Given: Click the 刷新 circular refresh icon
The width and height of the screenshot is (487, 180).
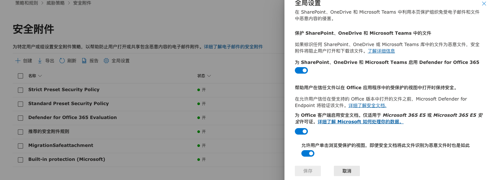Looking at the screenshot, I should [62, 61].
